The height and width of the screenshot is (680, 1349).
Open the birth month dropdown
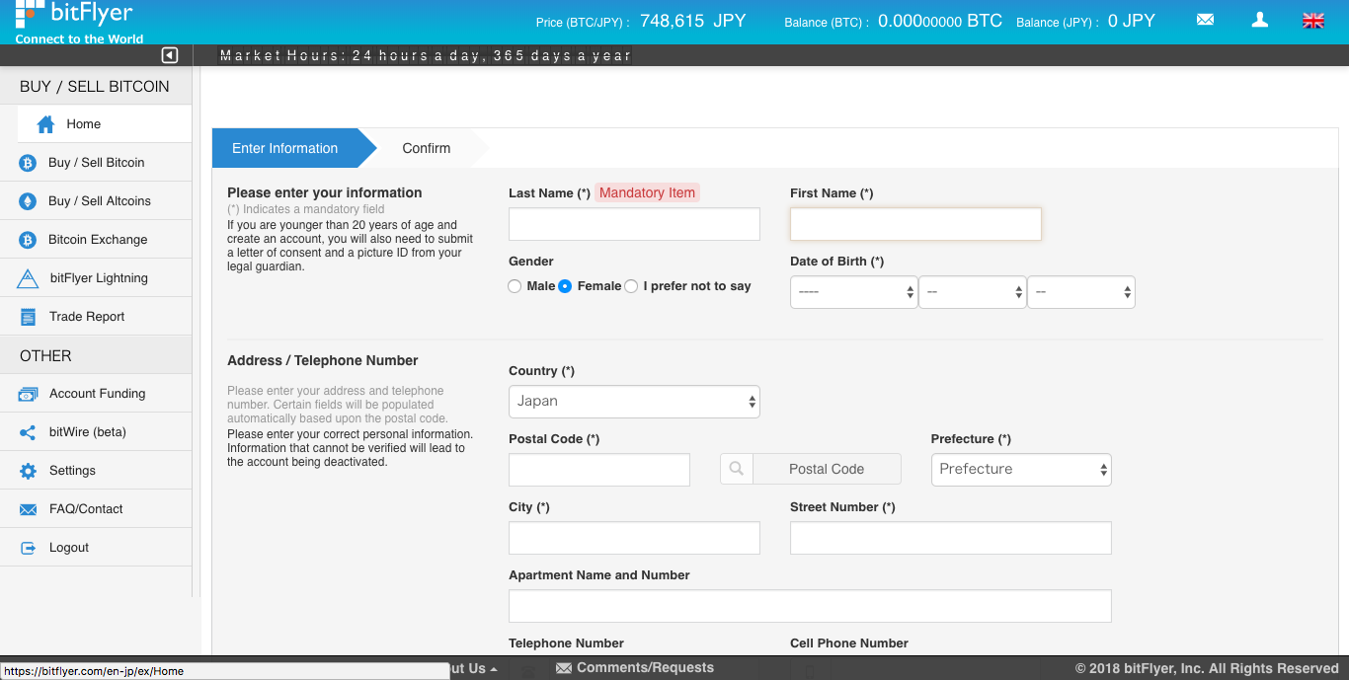point(972,292)
